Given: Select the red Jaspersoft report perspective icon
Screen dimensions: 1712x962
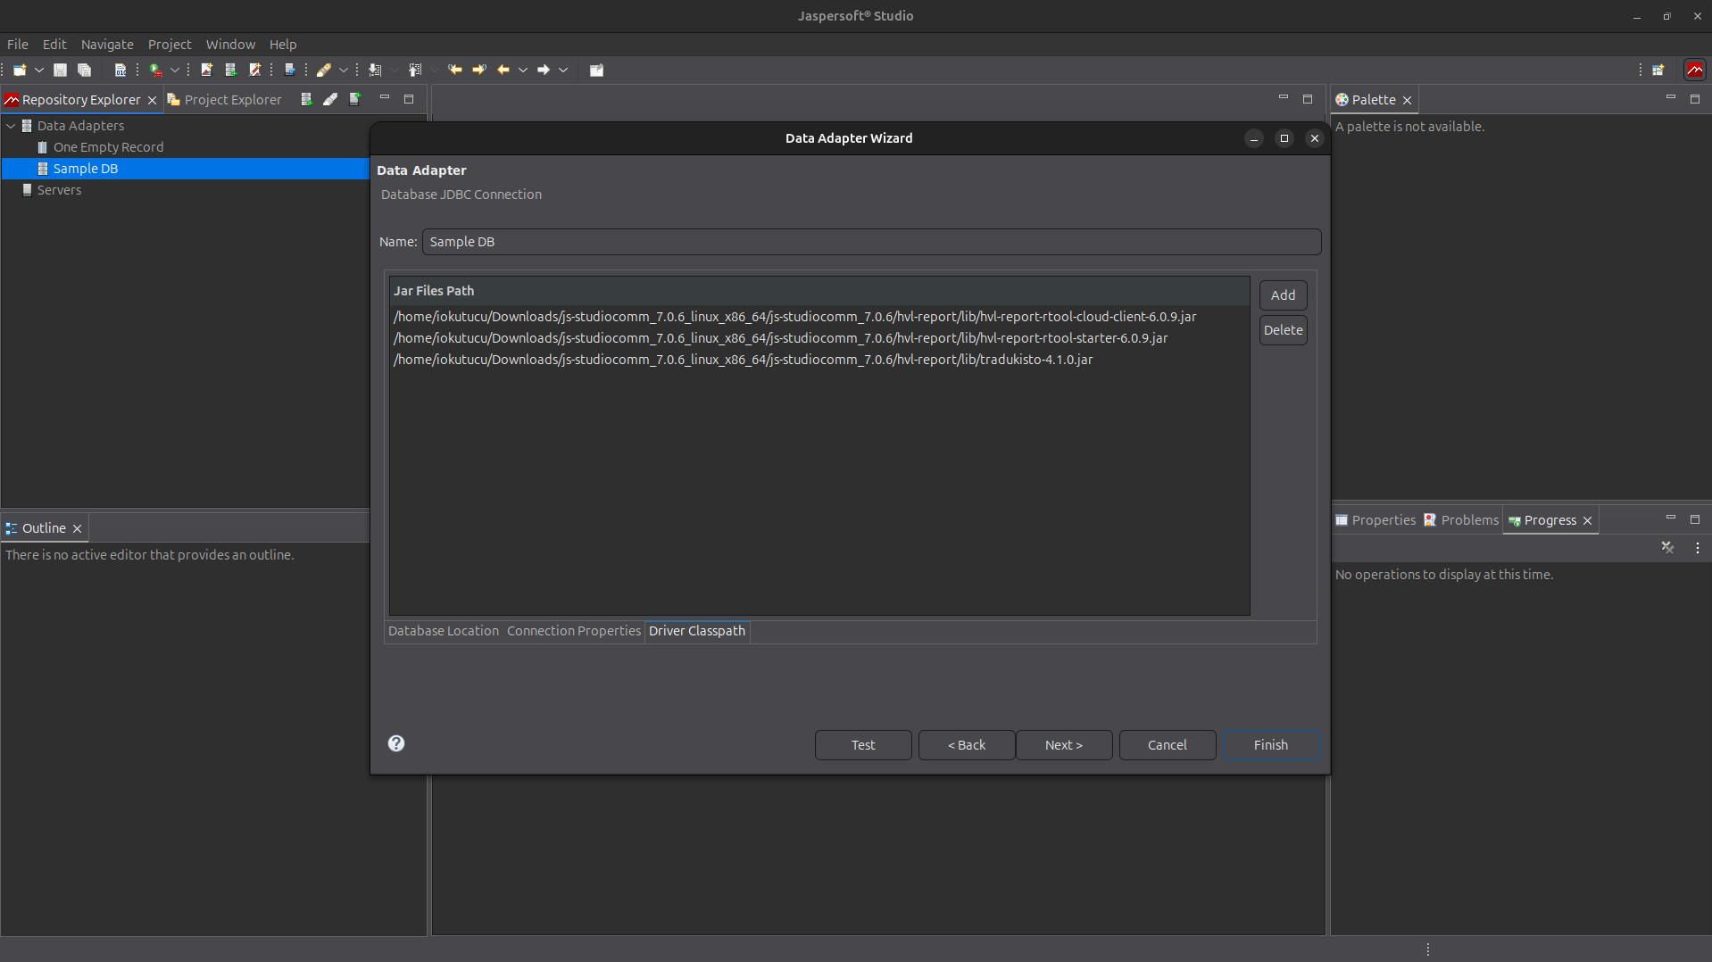Looking at the screenshot, I should pos(1695,70).
